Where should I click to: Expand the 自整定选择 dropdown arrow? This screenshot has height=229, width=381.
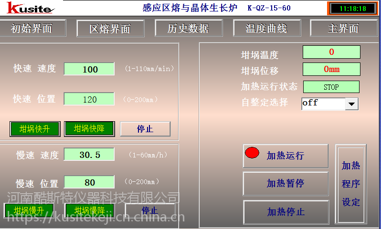pyautogui.click(x=352, y=104)
